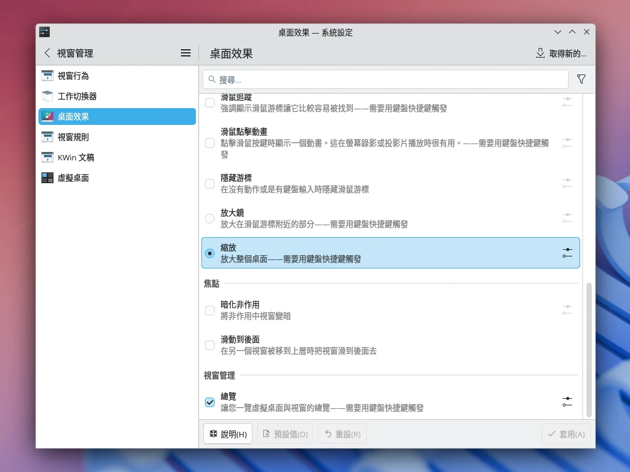Open the 總覽 effect configuration icon
Image resolution: width=630 pixels, height=472 pixels.
coord(567,402)
